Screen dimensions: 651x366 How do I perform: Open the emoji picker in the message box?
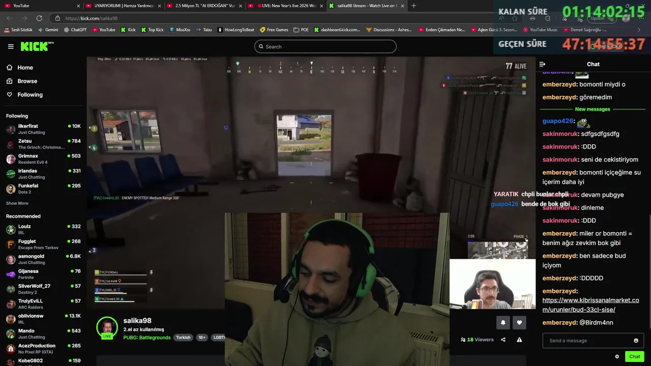pos(636,341)
